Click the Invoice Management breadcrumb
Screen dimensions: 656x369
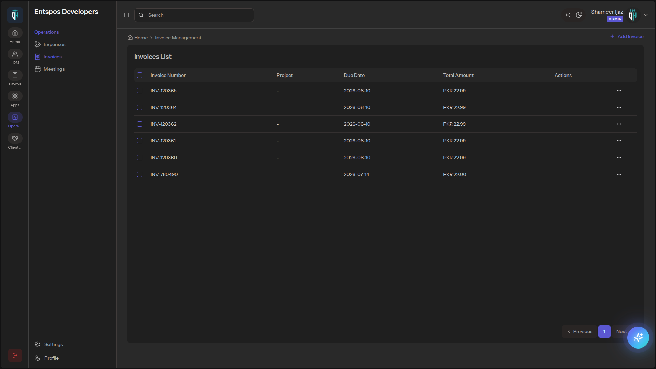[178, 38]
